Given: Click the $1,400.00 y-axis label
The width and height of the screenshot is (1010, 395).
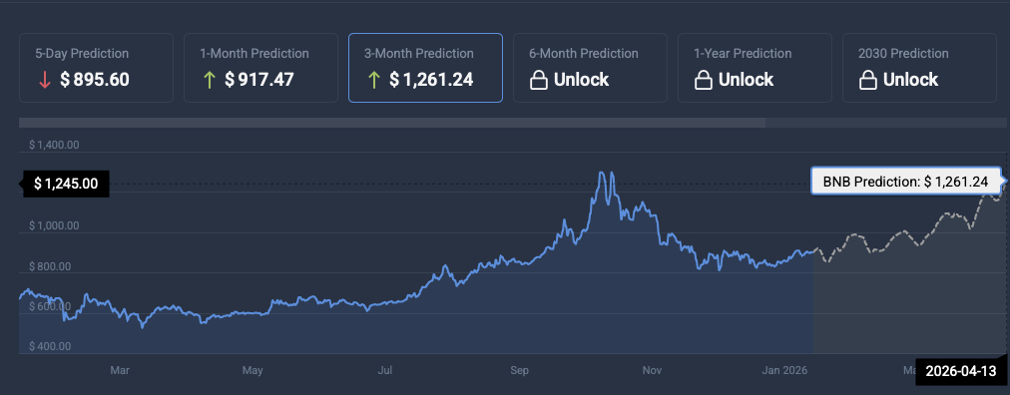Looking at the screenshot, I should tap(54, 146).
